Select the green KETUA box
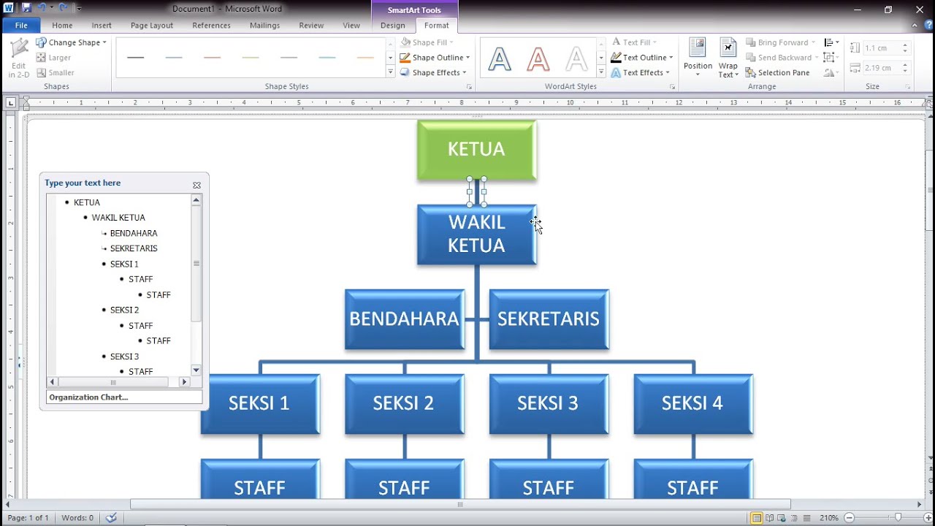Image resolution: width=935 pixels, height=526 pixels. click(x=477, y=150)
